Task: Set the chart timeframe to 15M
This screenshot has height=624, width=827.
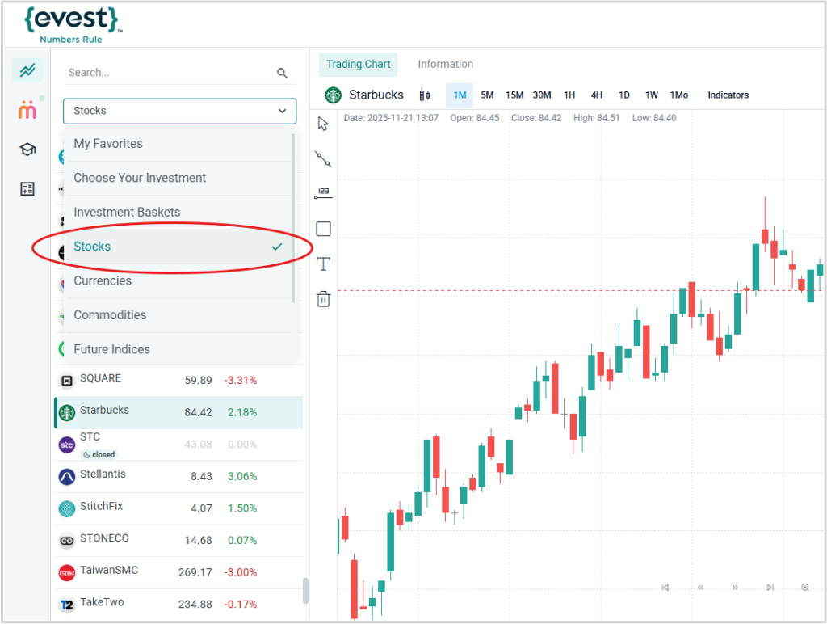Action: coord(514,95)
